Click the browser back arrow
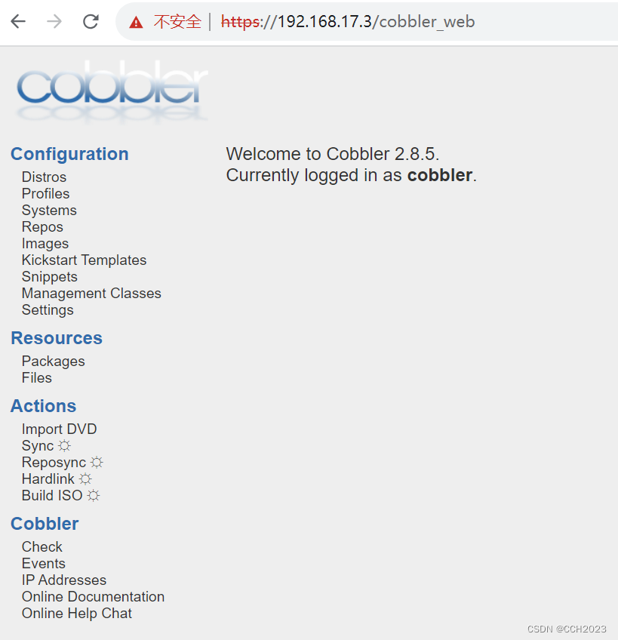Screen dimensions: 618x640 (x=19, y=21)
